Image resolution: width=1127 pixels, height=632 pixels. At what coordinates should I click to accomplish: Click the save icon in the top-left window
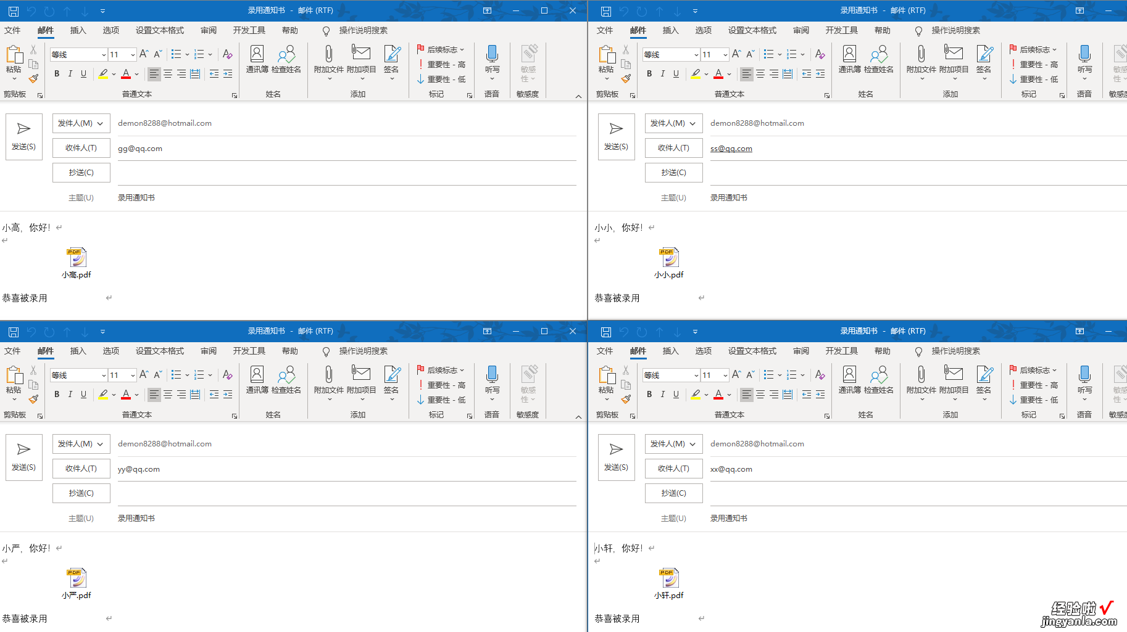pyautogui.click(x=14, y=11)
